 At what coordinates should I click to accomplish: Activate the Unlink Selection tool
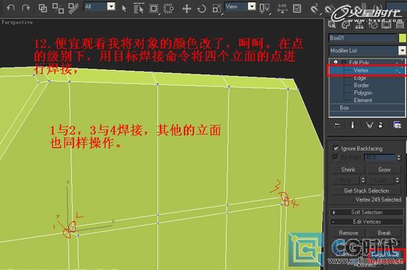58,8
